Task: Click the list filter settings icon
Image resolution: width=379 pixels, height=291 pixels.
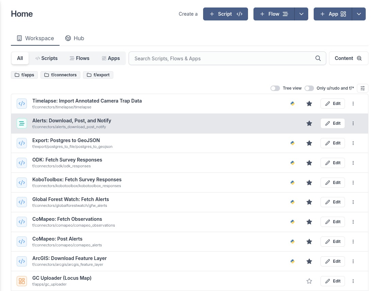Action: click(x=363, y=88)
